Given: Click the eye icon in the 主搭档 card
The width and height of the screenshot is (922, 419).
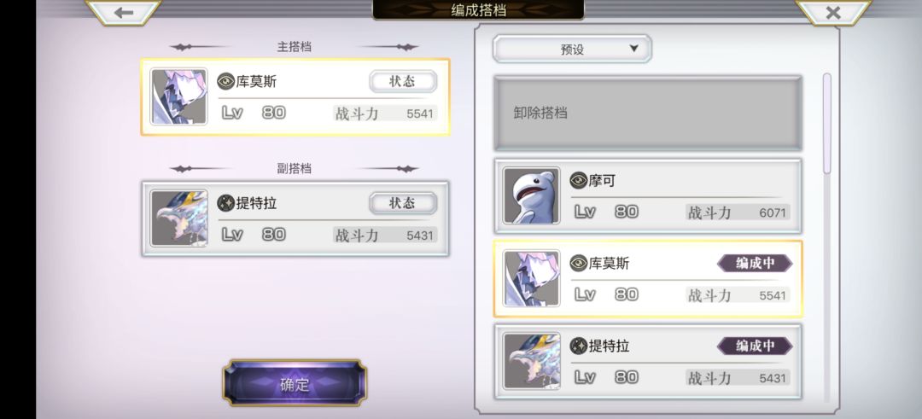Looking at the screenshot, I should click(225, 81).
